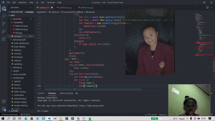Collapse the akademik folder
The height and width of the screenshot is (121, 215).
tap(21, 19)
